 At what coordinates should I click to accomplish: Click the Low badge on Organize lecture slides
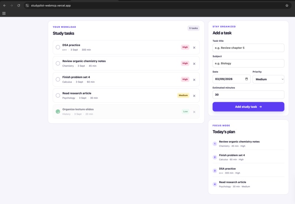pyautogui.click(x=185, y=112)
